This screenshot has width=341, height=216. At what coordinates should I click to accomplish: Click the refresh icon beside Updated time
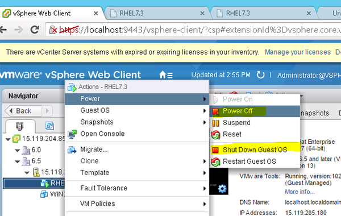click(260, 75)
